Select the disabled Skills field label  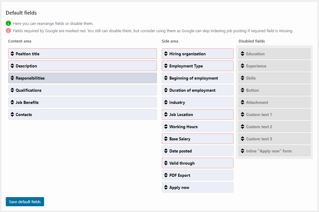pos(251,78)
